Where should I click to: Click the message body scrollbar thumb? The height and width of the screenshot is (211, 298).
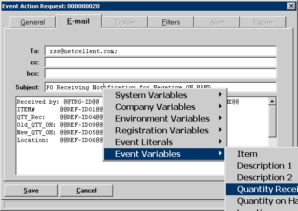[x=272, y=121]
